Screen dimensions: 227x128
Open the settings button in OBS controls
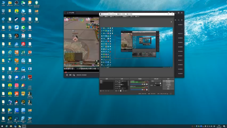pyautogui.click(x=168, y=87)
